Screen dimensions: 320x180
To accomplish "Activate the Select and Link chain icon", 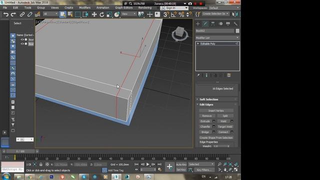I will (x=22, y=14).
